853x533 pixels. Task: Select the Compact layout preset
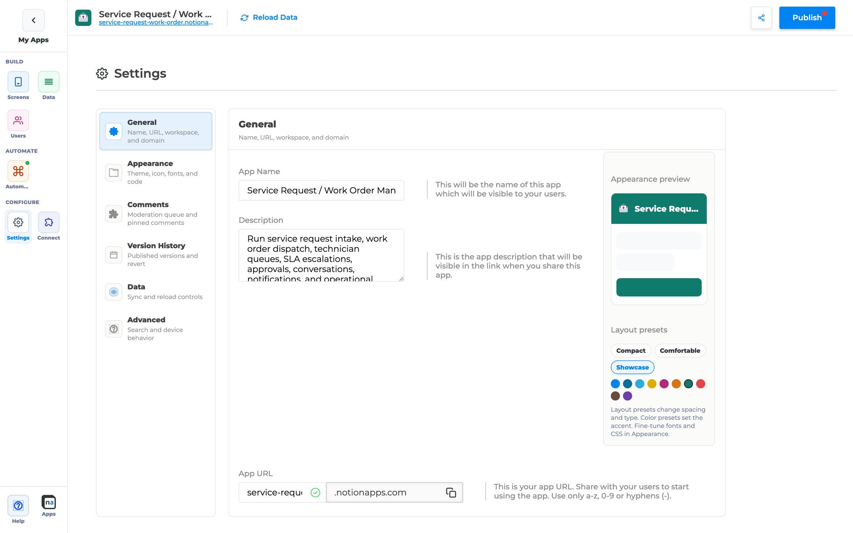pyautogui.click(x=631, y=351)
